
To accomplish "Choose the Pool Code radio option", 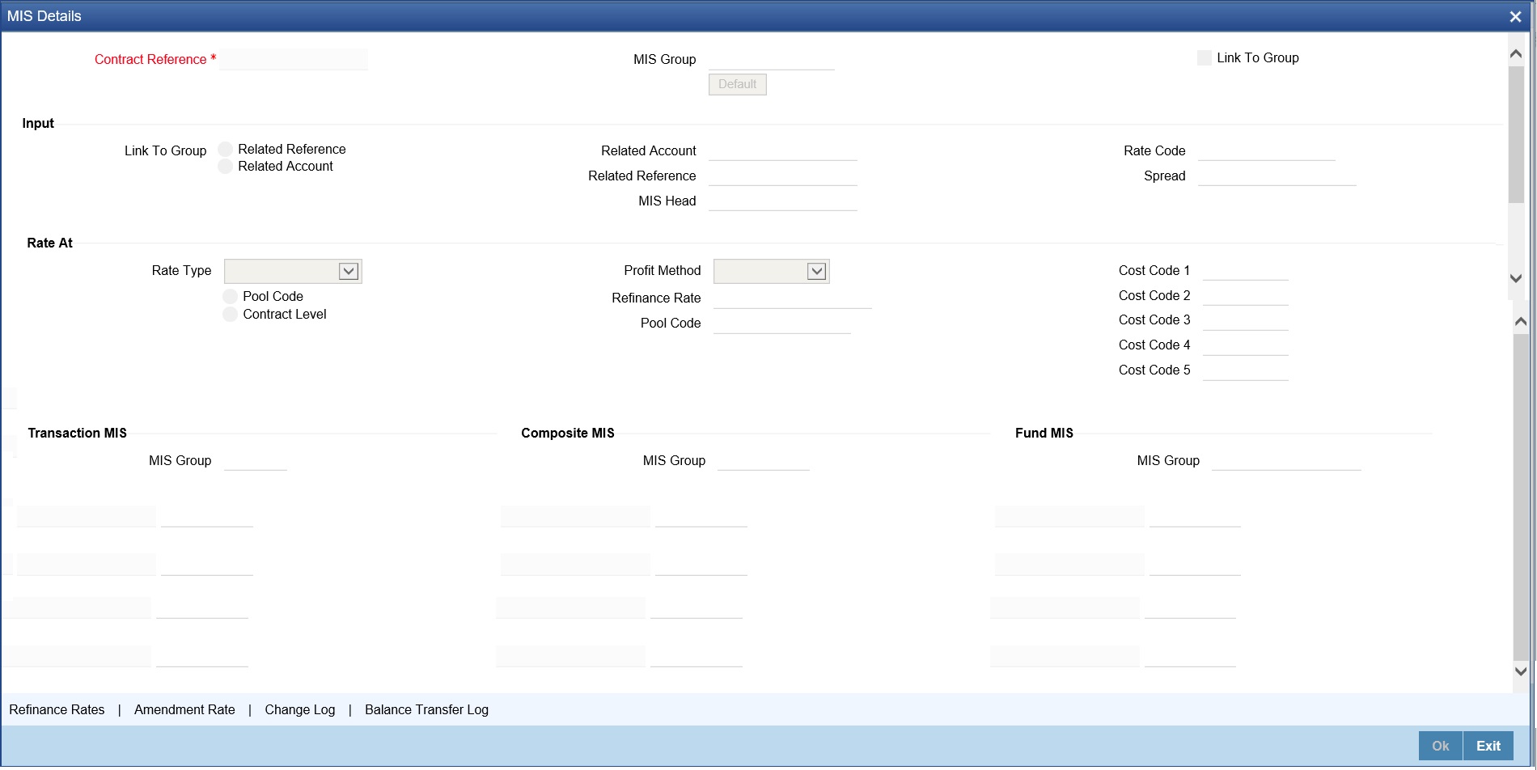I will point(231,297).
